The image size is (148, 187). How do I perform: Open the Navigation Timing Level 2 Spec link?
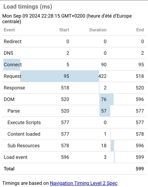(84, 183)
